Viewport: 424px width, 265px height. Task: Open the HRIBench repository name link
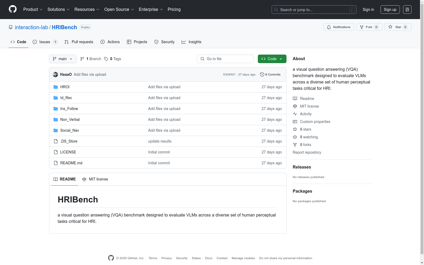[x=64, y=27]
